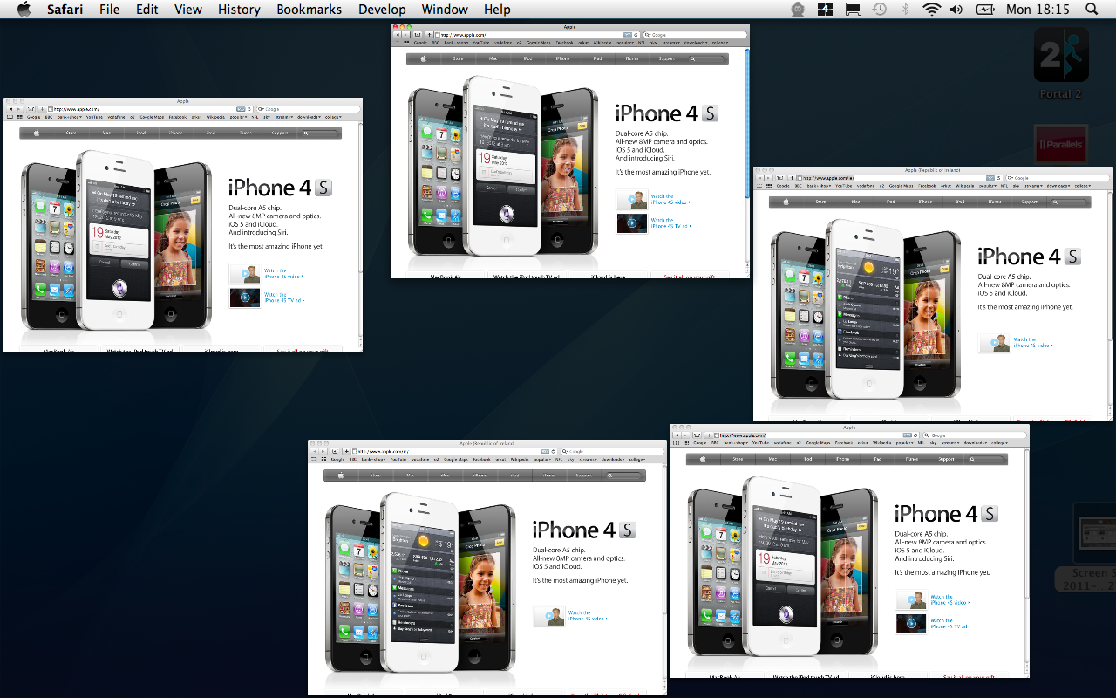This screenshot has width=1116, height=698.
Task: Click Apple logo in bottom-left Ireland window navbar
Action: pyautogui.click(x=340, y=476)
